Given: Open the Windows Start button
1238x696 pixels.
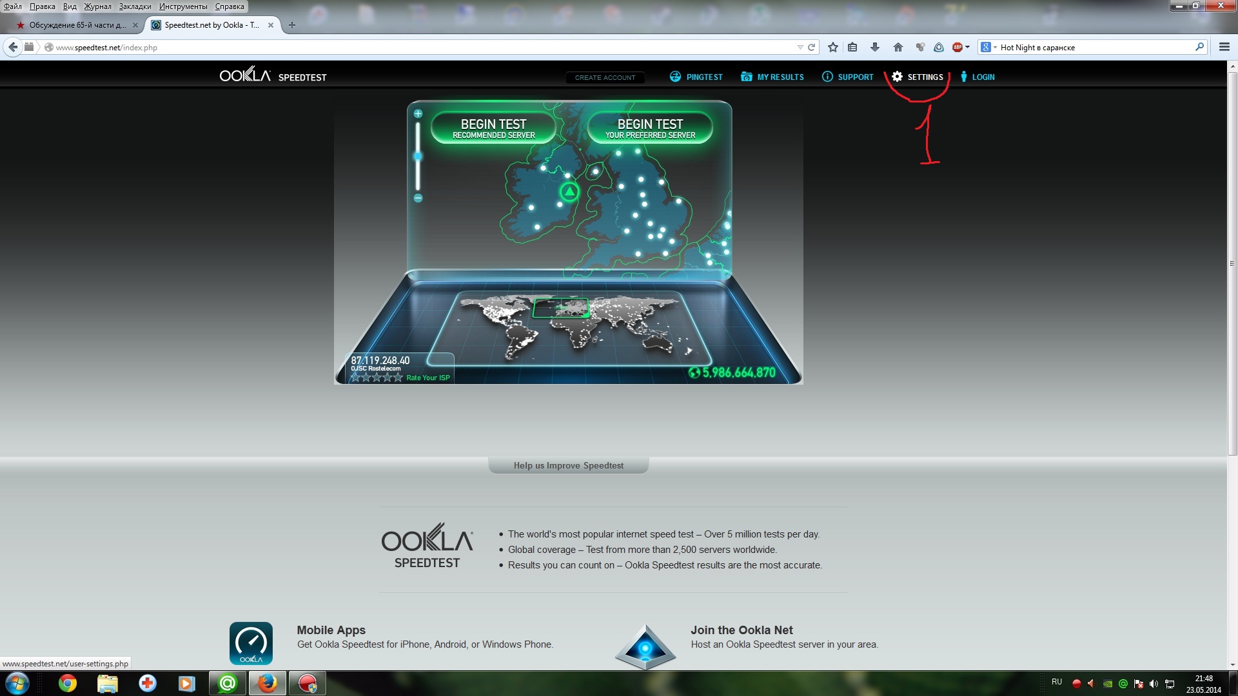Looking at the screenshot, I should (17, 683).
